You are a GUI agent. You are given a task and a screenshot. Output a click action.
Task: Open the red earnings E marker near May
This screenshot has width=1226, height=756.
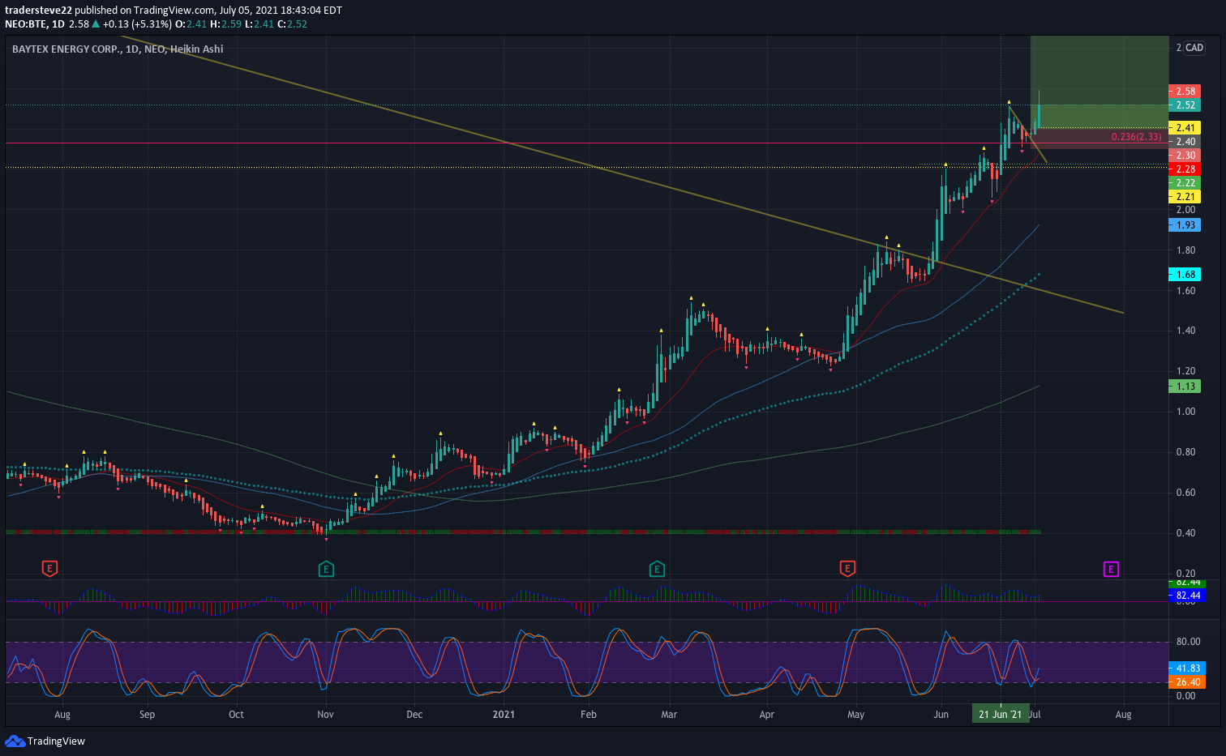pos(847,569)
